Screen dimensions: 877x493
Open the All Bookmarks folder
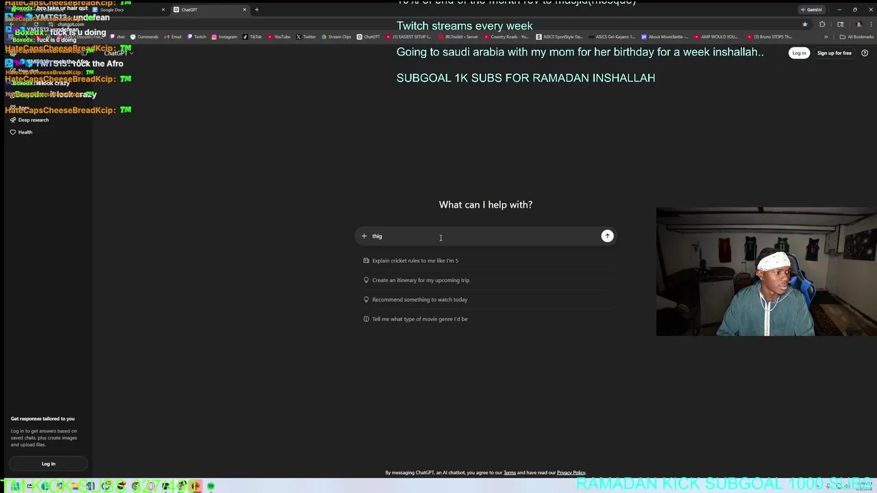click(856, 37)
